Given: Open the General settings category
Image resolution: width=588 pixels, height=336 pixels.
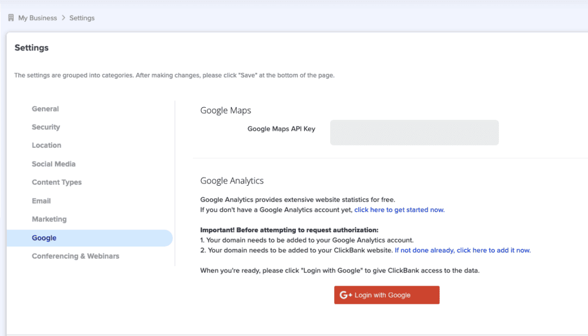Looking at the screenshot, I should click(45, 109).
